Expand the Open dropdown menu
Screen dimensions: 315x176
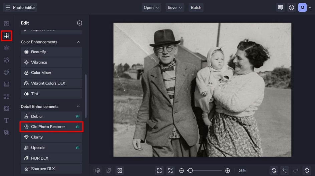click(x=151, y=7)
